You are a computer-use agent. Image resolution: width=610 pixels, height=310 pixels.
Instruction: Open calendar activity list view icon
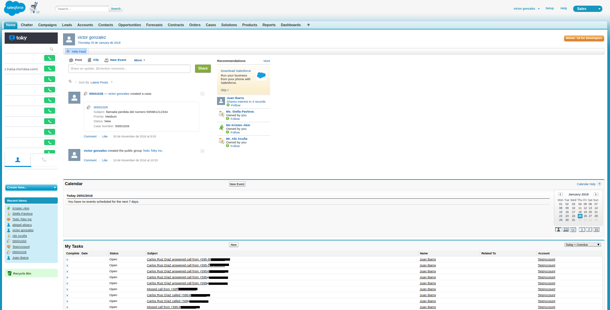(573, 230)
